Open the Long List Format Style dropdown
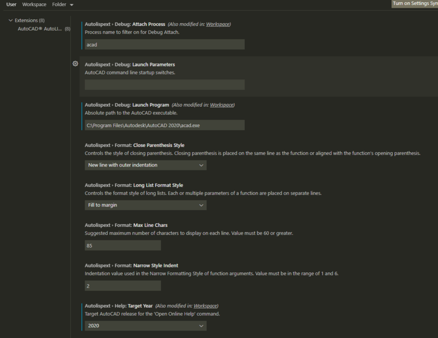The image size is (438, 338). coord(146,205)
